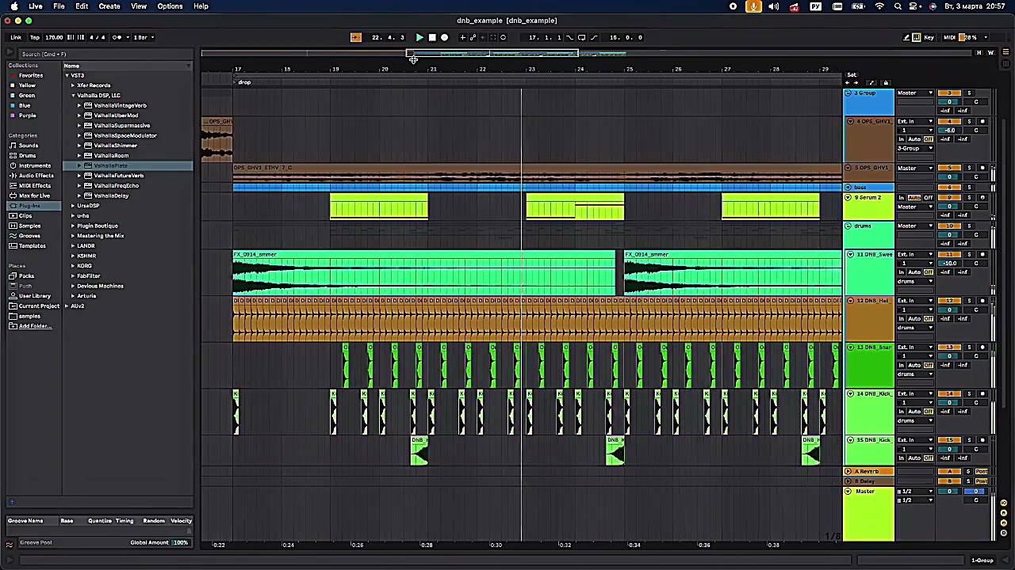1015x570 pixels.
Task: Open the Drums category in browser
Action: point(27,155)
